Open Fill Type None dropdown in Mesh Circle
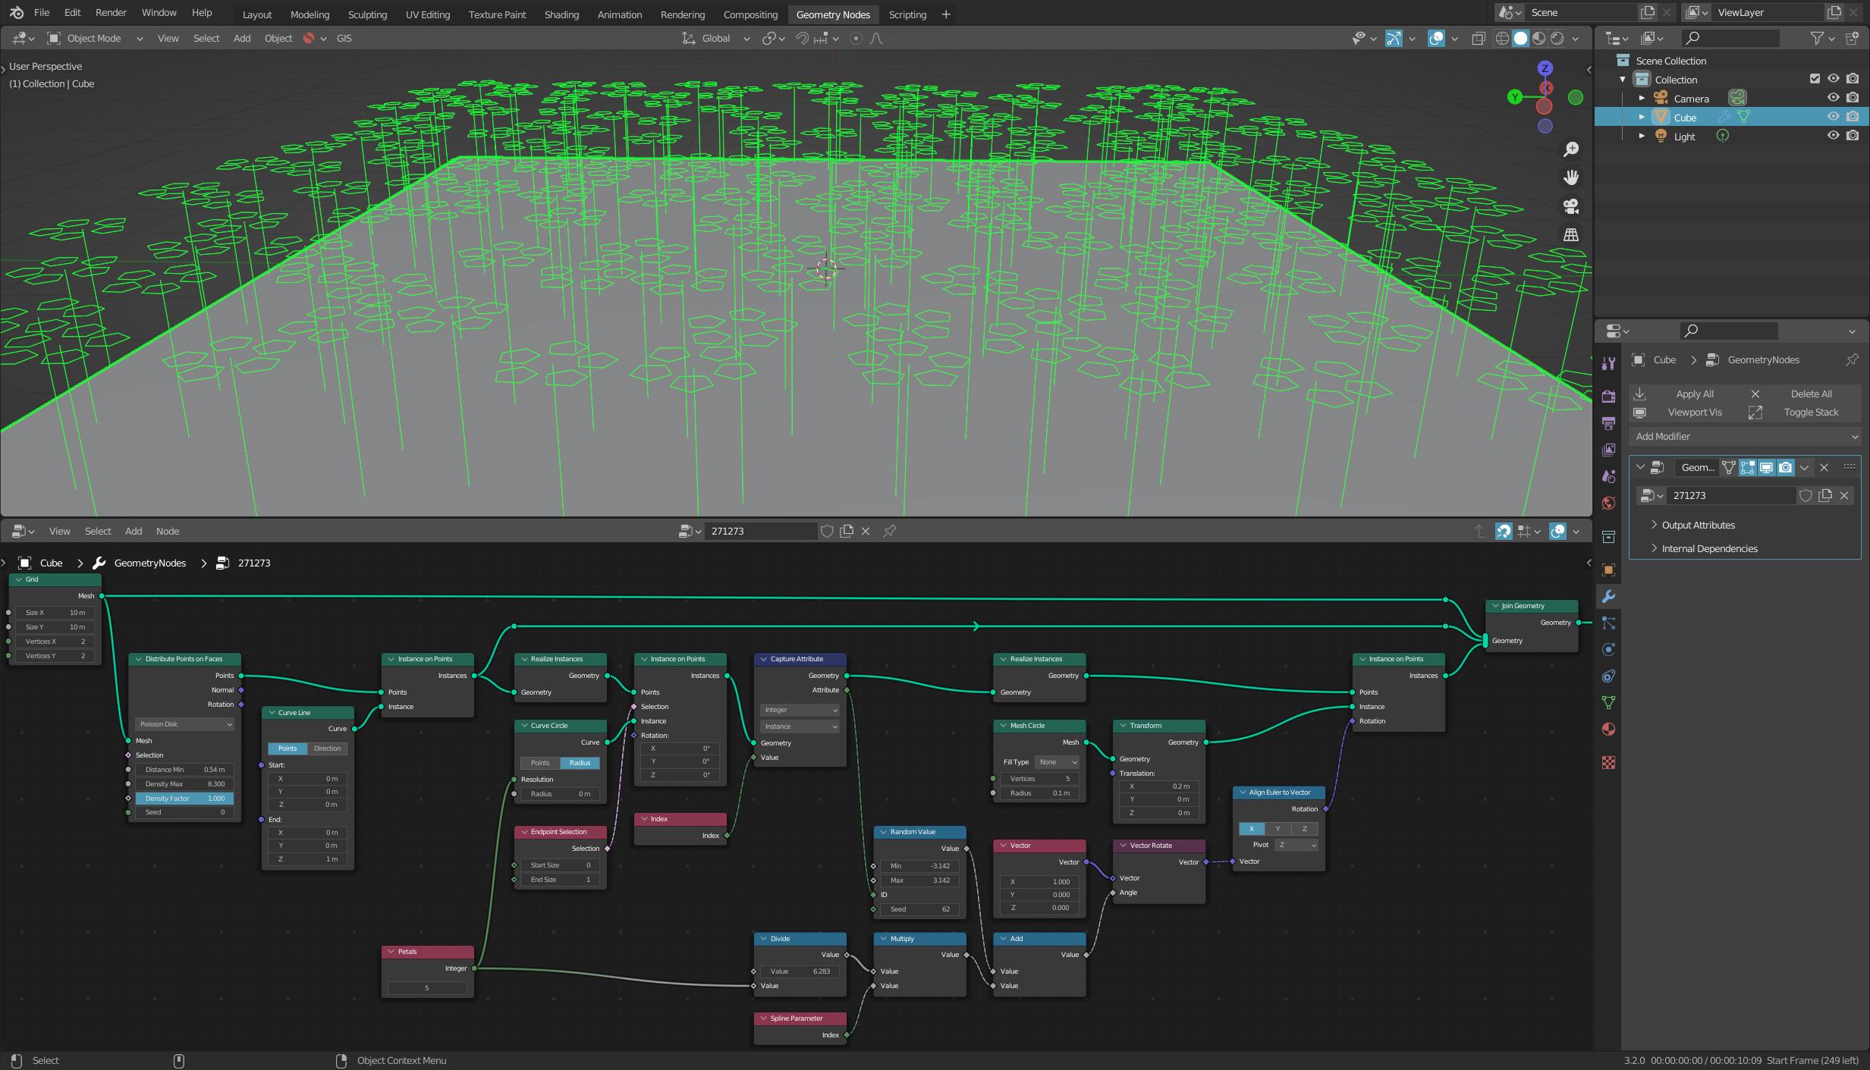 1057,762
